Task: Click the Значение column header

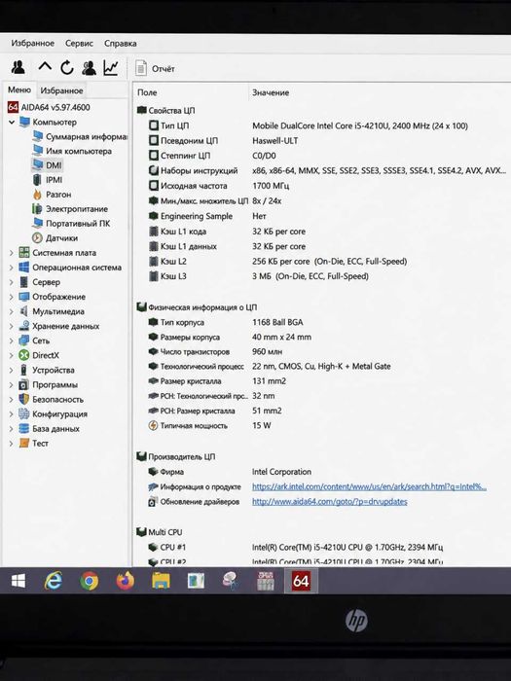Action: (x=271, y=92)
